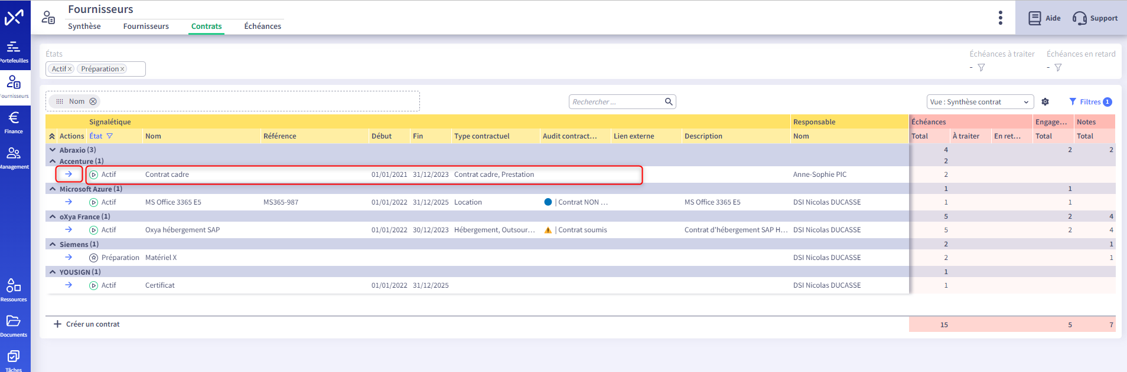Viewport: 1127px width, 372px height.
Task: Open the États filter field
Action: (x=96, y=69)
